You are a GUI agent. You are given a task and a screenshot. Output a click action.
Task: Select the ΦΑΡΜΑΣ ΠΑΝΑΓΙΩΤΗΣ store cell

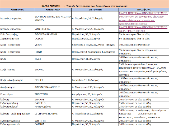click(53, 87)
